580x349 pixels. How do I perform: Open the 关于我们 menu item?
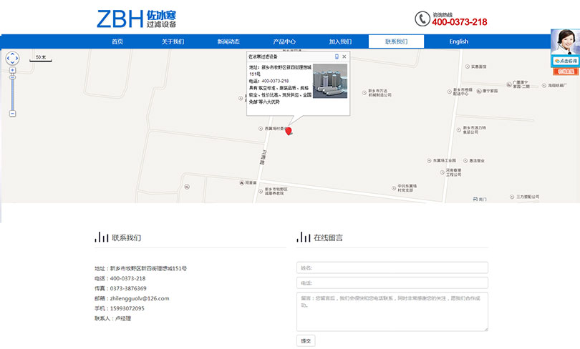[x=173, y=41]
